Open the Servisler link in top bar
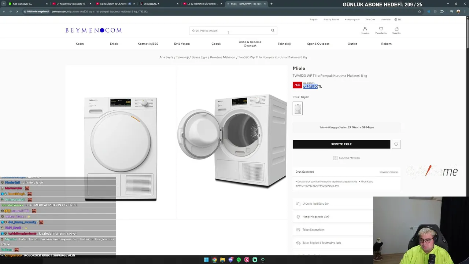This screenshot has height=264, width=469. 386,19
